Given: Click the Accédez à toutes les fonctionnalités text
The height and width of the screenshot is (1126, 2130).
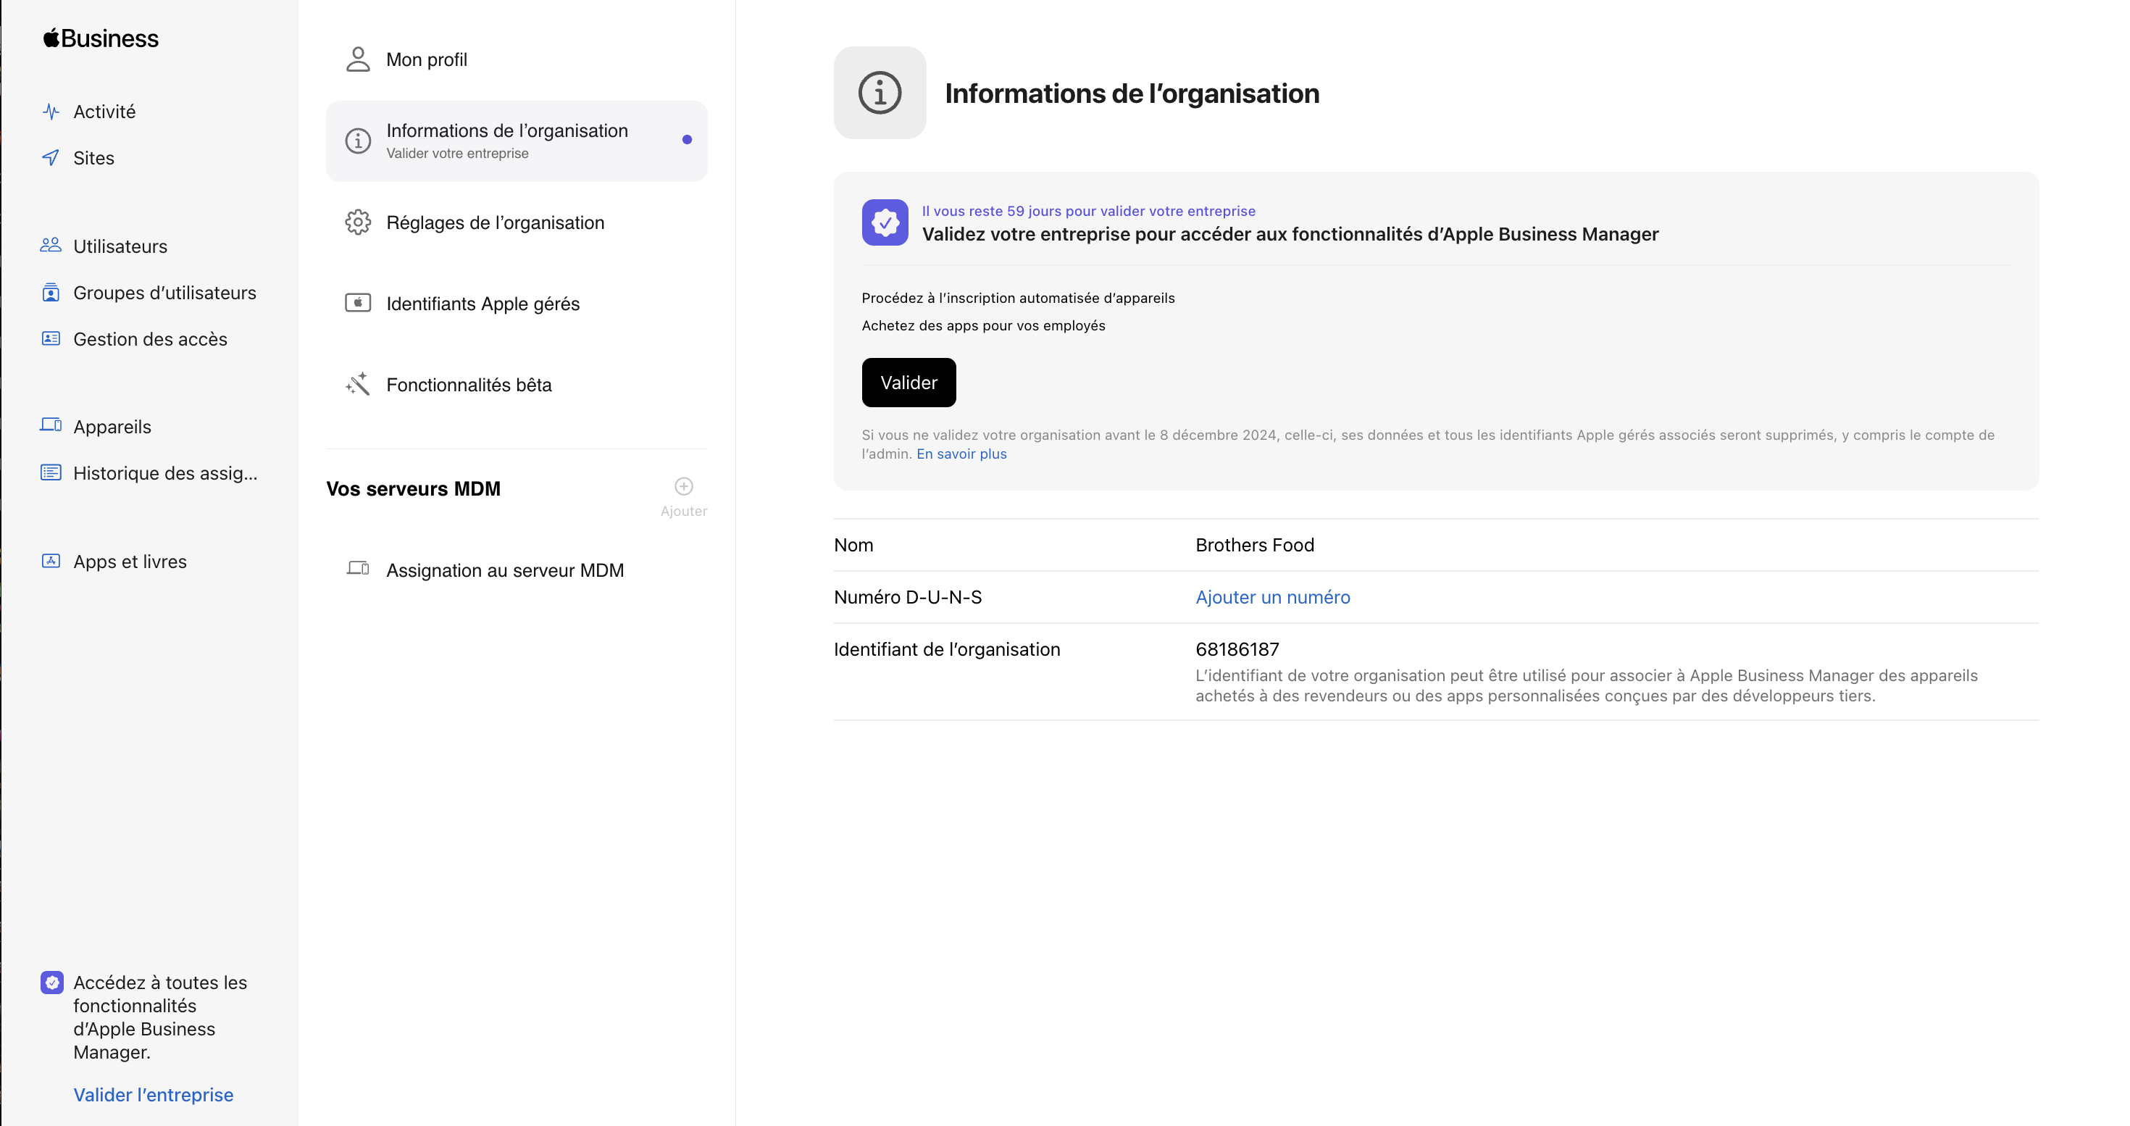Looking at the screenshot, I should (x=160, y=1017).
